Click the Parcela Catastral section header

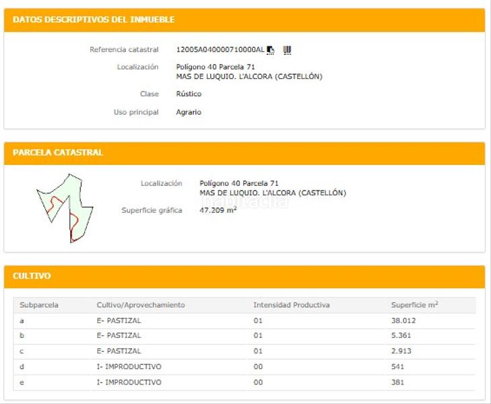click(58, 153)
